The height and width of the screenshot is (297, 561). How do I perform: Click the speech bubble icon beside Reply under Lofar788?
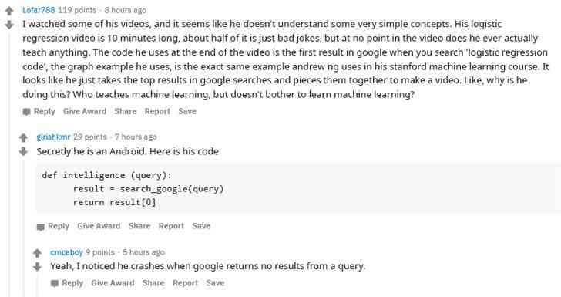point(26,112)
